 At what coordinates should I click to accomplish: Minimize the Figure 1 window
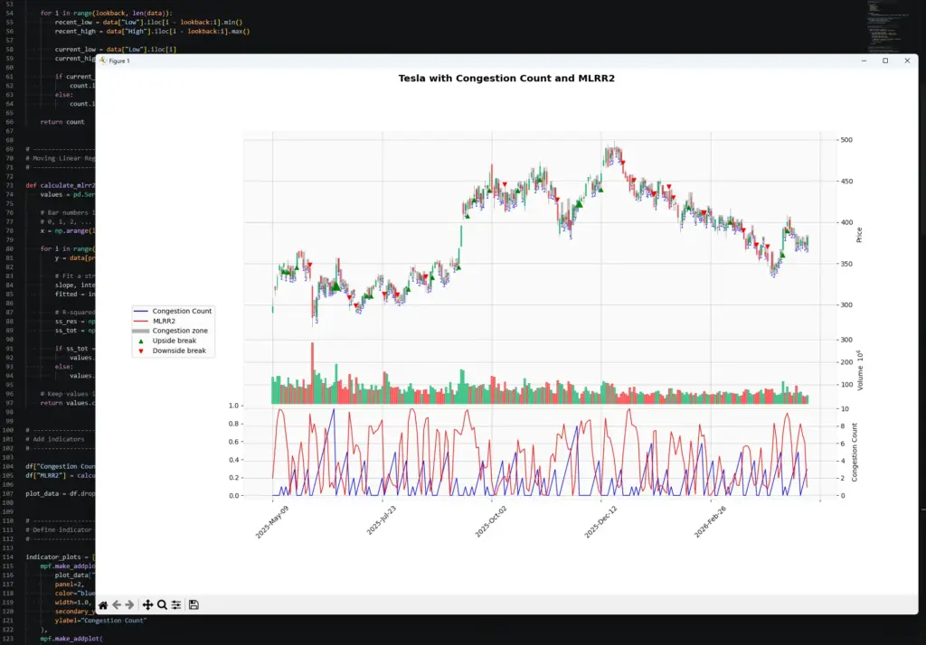point(864,61)
